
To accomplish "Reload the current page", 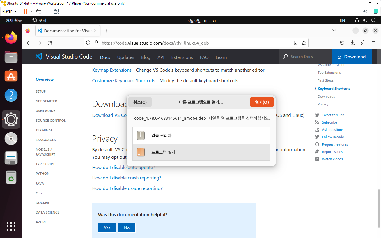I will point(50,43).
